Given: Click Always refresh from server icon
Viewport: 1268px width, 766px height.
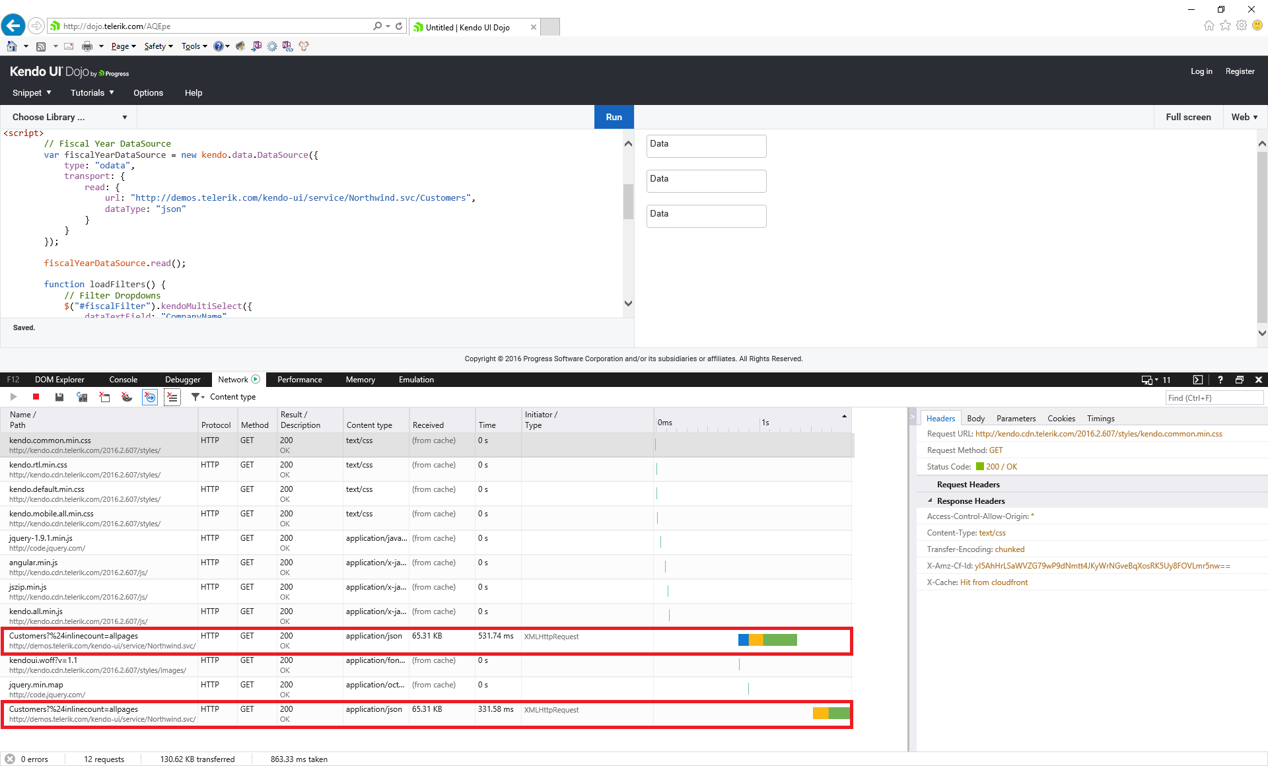Looking at the screenshot, I should (x=82, y=397).
